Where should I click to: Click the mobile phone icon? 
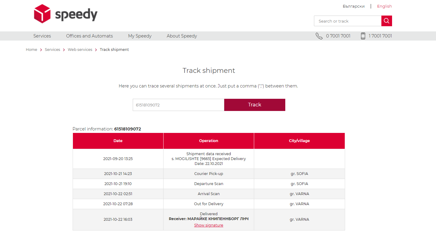(363, 36)
